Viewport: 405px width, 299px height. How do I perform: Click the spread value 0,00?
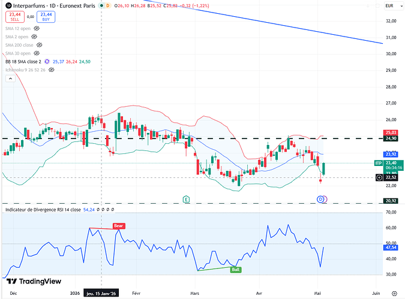(31, 17)
